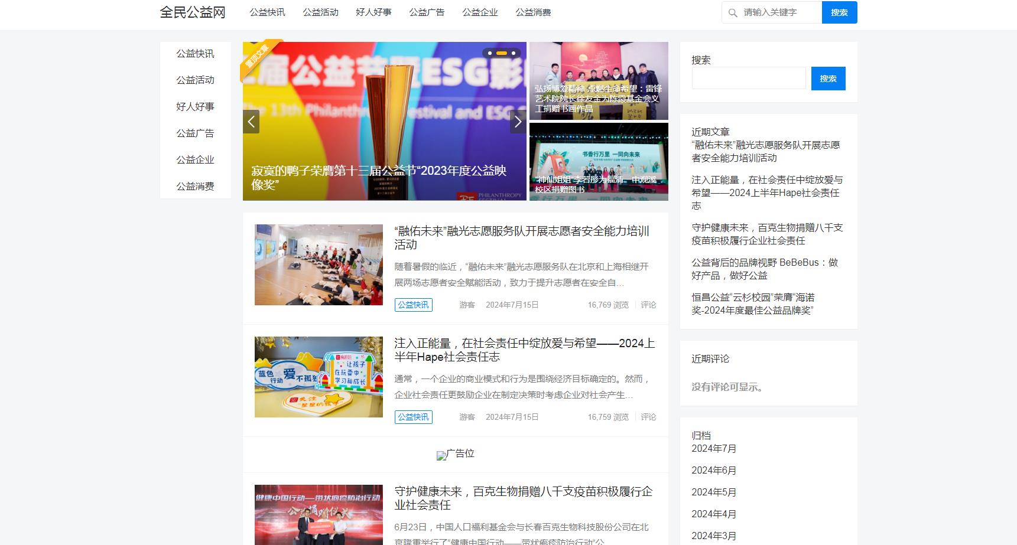Open thumbnail of 融佑未来 training article

point(319,265)
